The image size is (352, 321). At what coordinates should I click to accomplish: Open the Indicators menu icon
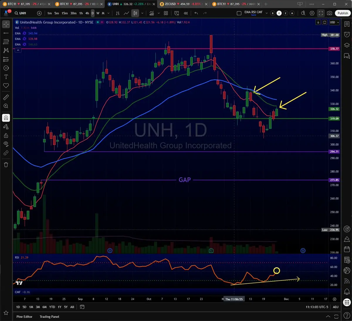152,13
